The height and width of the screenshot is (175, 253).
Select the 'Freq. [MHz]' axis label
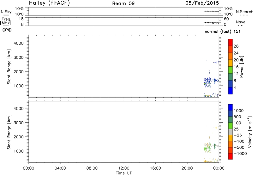point(6,21)
